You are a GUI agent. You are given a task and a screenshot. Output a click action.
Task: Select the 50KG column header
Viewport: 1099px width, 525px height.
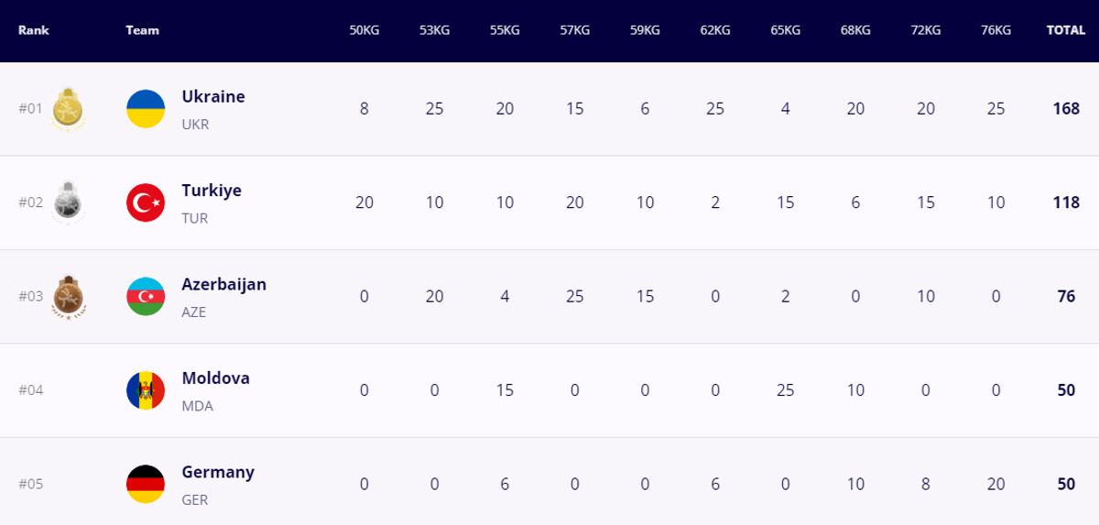pos(365,30)
